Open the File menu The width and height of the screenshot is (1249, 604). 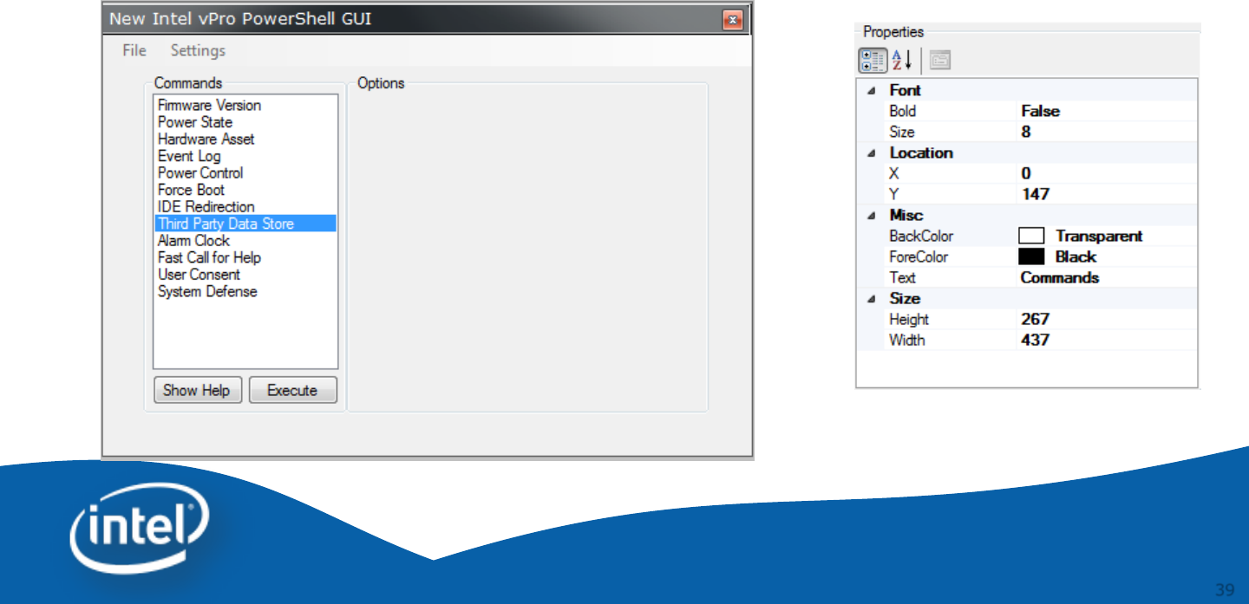pyautogui.click(x=134, y=50)
